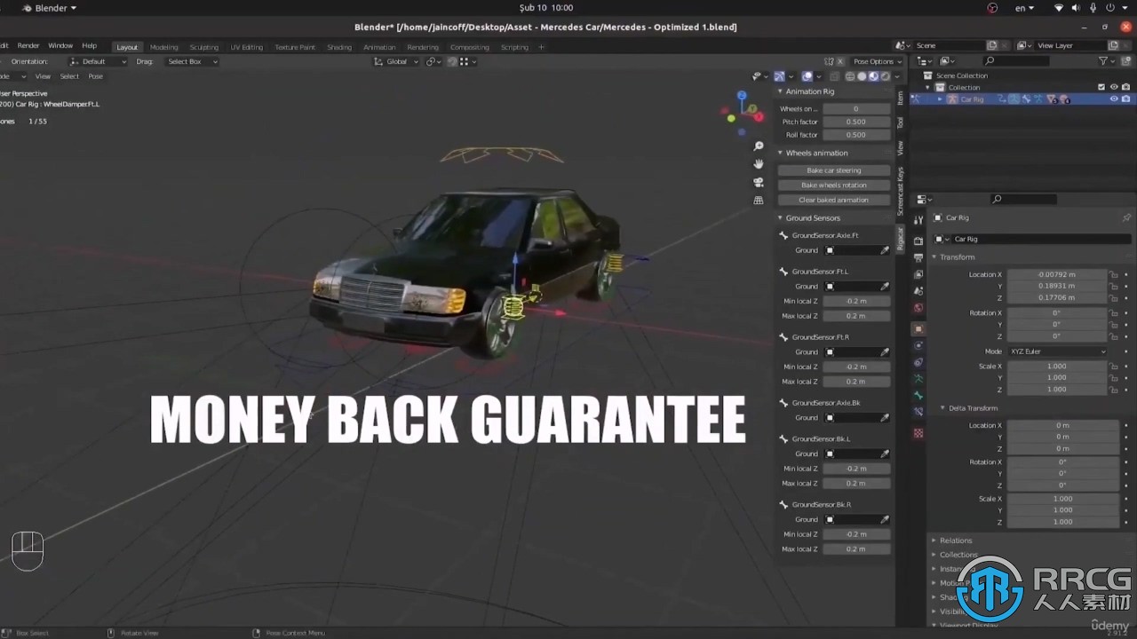The image size is (1137, 639).
Task: Click the Roll factor slider field
Action: tap(856, 135)
